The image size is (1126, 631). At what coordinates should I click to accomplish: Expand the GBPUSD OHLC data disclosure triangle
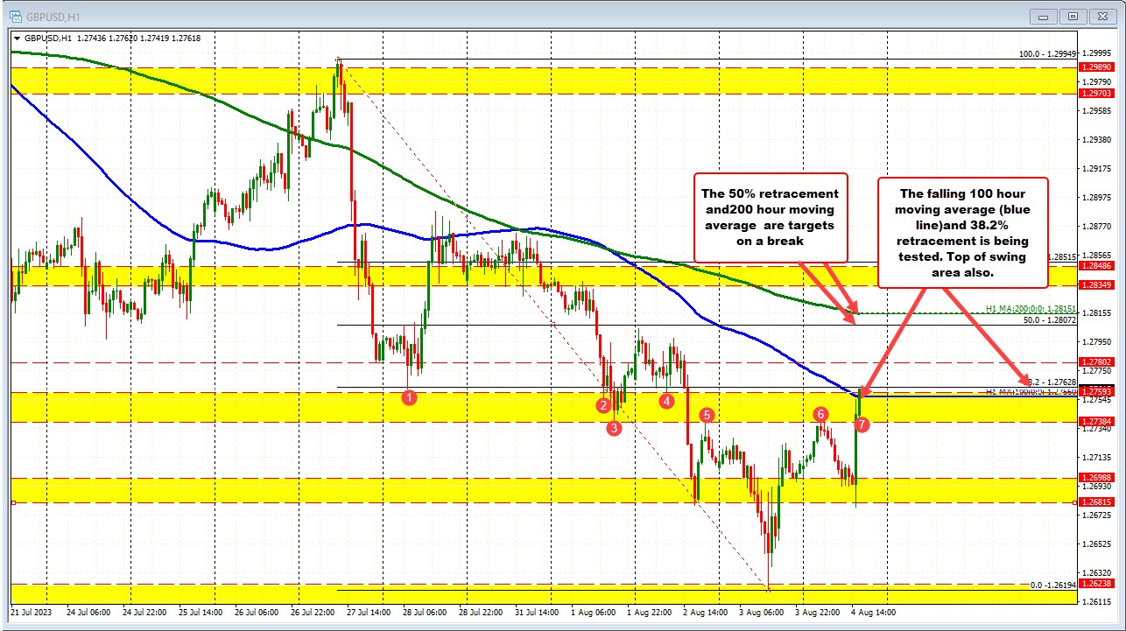[18, 39]
